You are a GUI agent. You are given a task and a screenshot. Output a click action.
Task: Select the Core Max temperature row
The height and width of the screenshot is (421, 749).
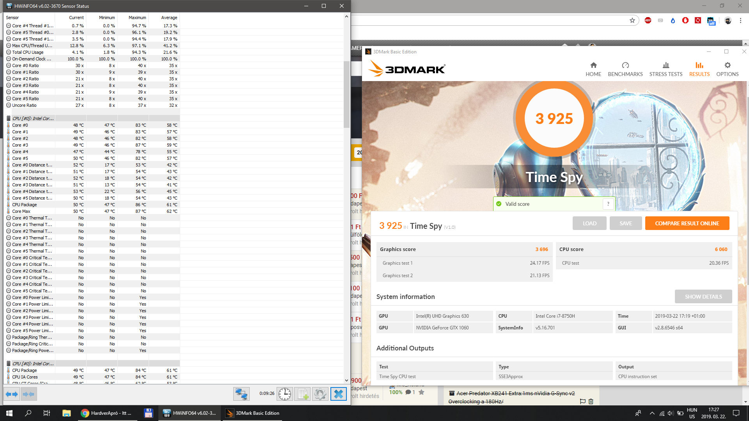(x=92, y=211)
